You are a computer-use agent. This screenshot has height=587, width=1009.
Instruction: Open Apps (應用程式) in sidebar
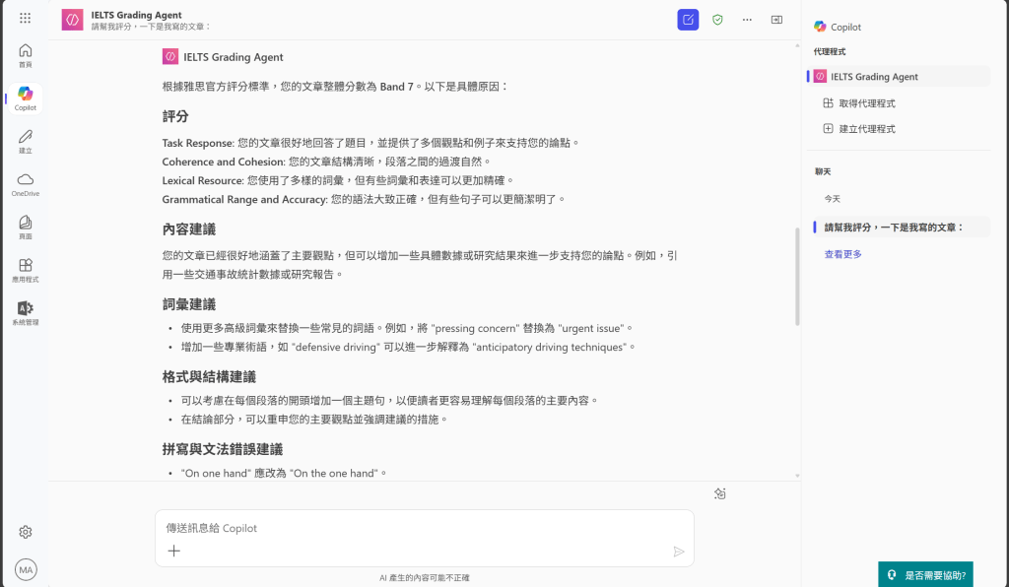click(25, 271)
